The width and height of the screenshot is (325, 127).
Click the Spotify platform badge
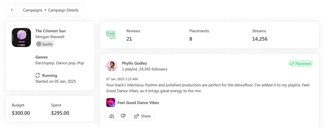click(x=45, y=44)
